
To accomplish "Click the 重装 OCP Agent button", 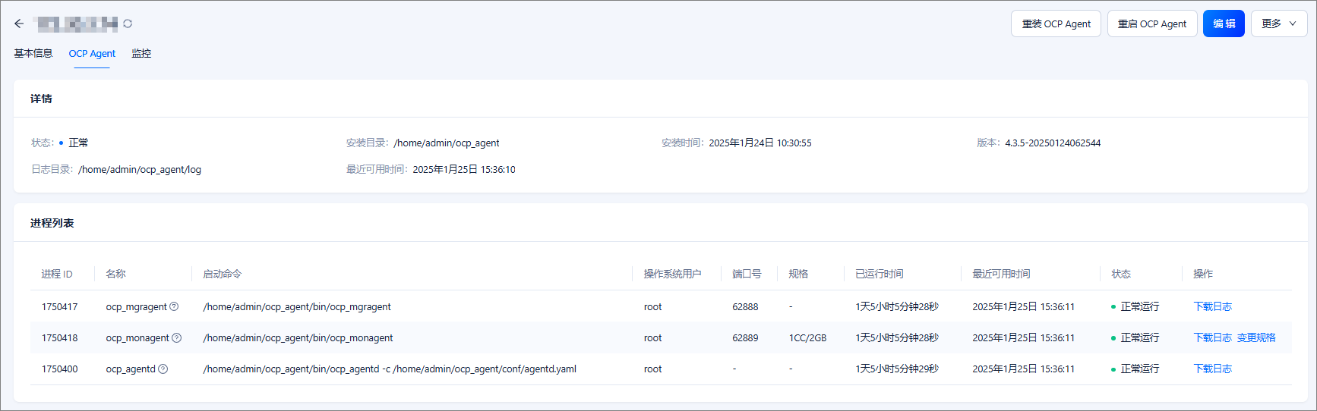I will point(1056,24).
